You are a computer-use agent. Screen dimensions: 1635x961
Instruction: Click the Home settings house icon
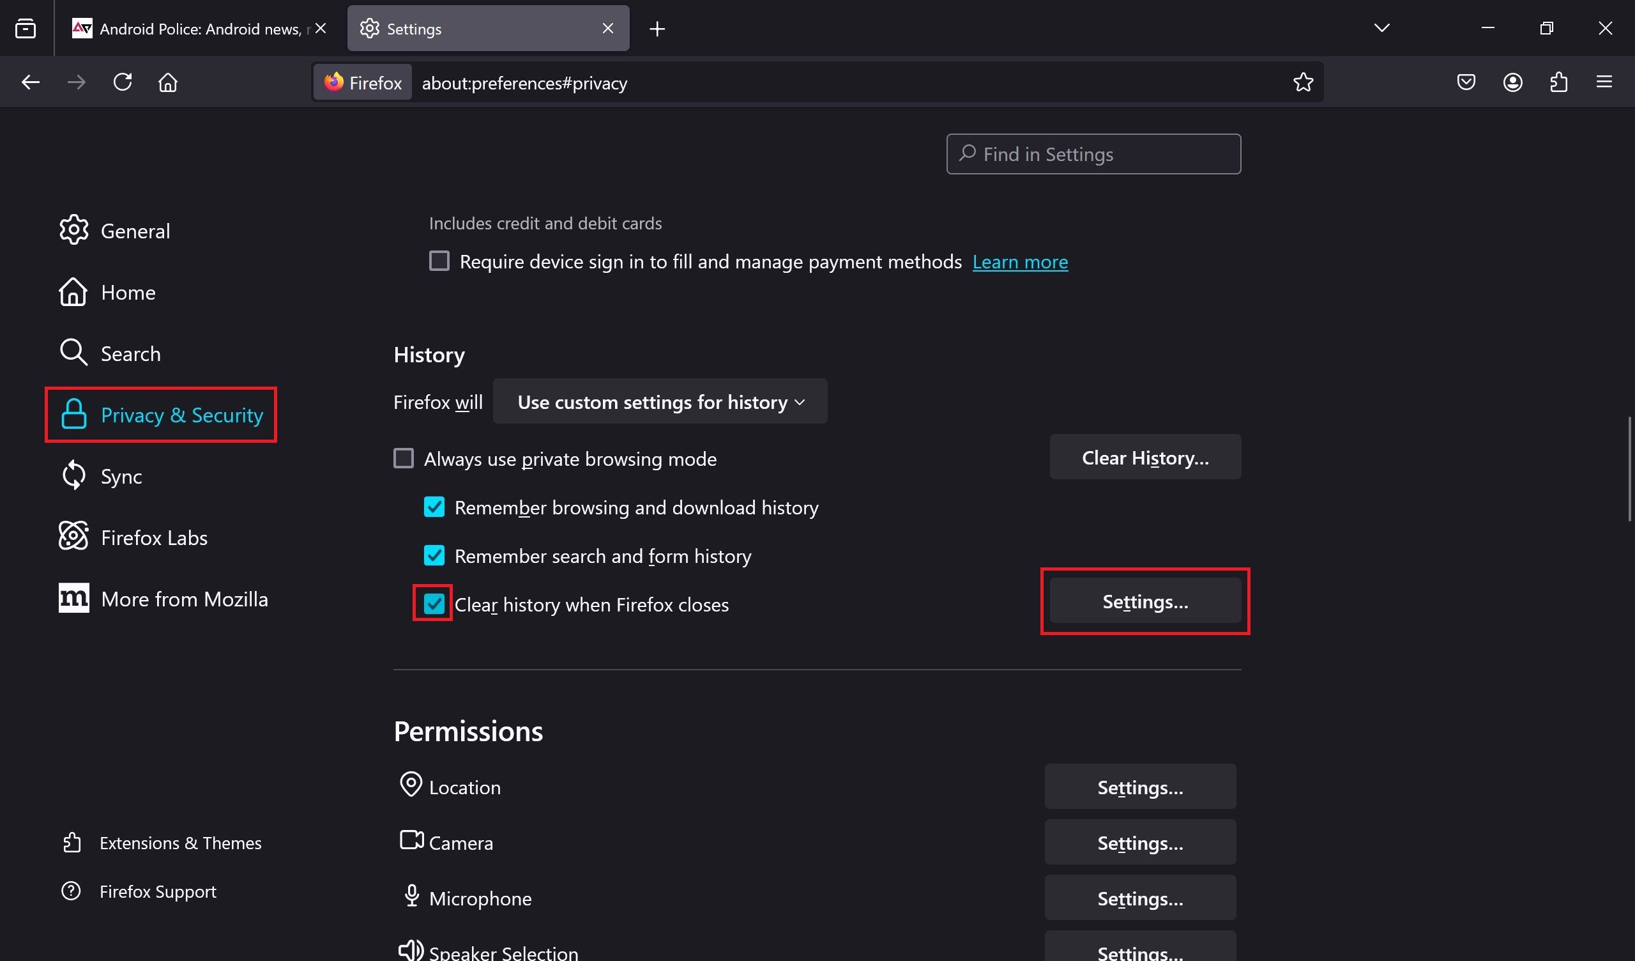click(74, 292)
